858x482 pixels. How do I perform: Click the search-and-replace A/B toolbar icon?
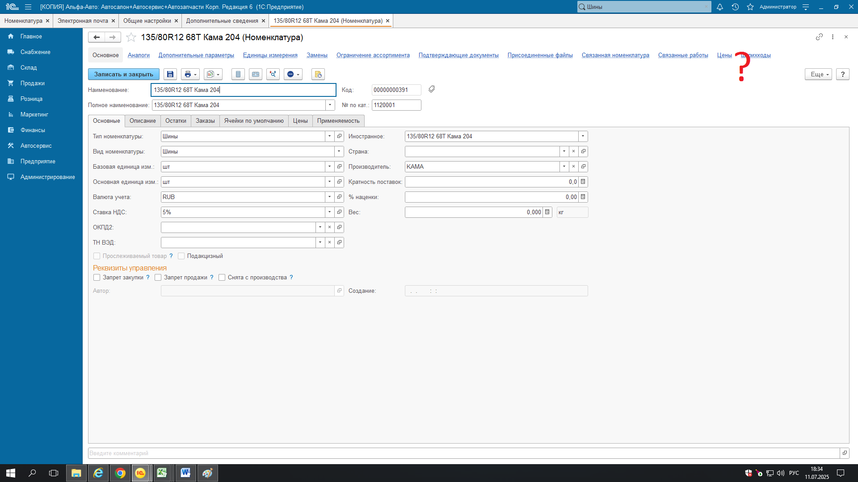(273, 74)
